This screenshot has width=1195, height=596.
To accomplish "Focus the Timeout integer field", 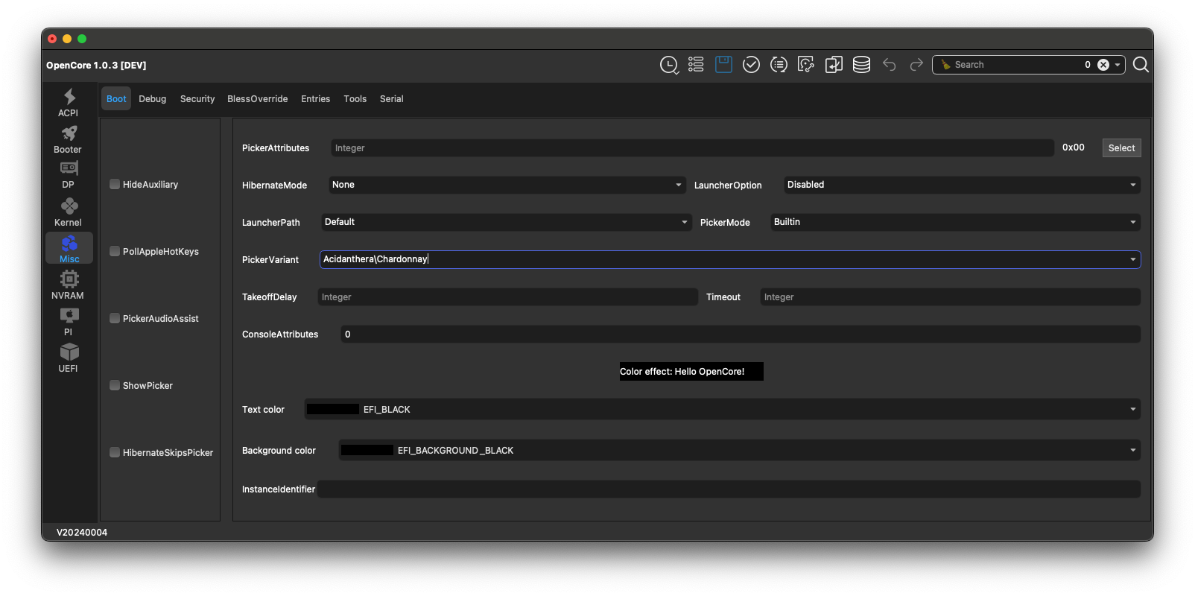I will [x=950, y=297].
